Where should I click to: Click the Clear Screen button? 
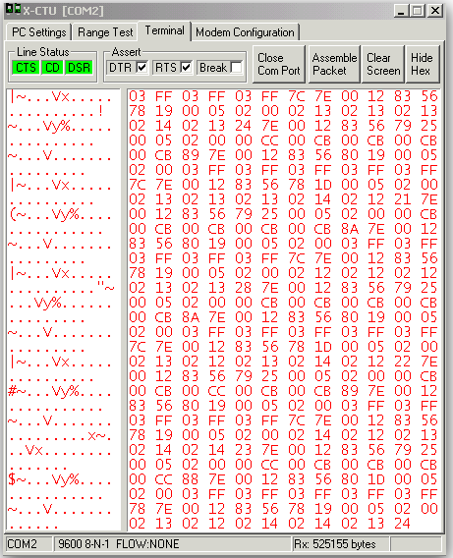pos(383,65)
